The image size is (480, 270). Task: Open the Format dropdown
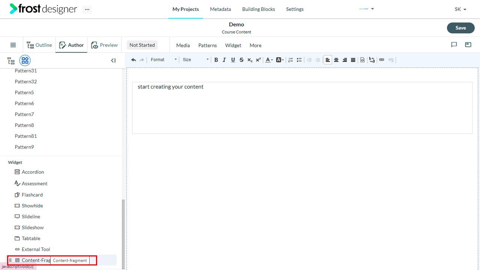pyautogui.click(x=163, y=60)
